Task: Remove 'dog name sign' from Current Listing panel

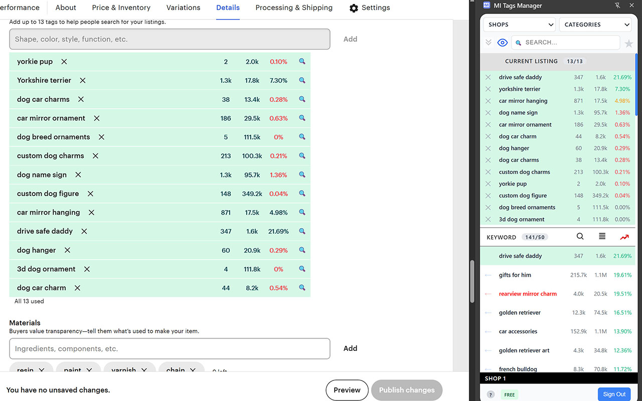Action: [488, 113]
